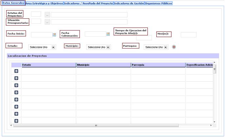
Task: Click browse button for Situación Presupuestaria
Action: [47, 22]
